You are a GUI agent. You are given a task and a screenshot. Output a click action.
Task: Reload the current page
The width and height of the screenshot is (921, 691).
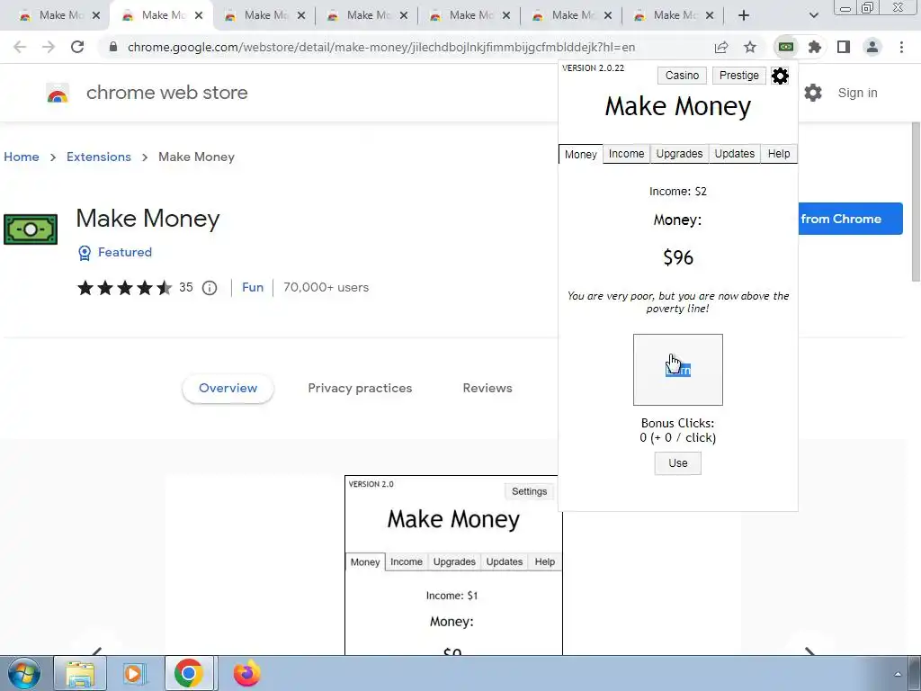(77, 47)
